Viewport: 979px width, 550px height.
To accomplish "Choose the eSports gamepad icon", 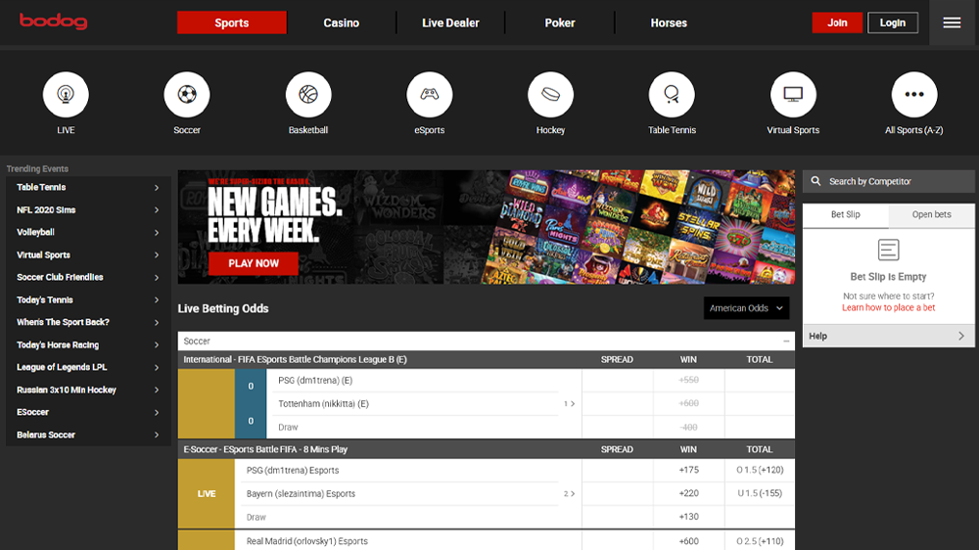I will 429,94.
